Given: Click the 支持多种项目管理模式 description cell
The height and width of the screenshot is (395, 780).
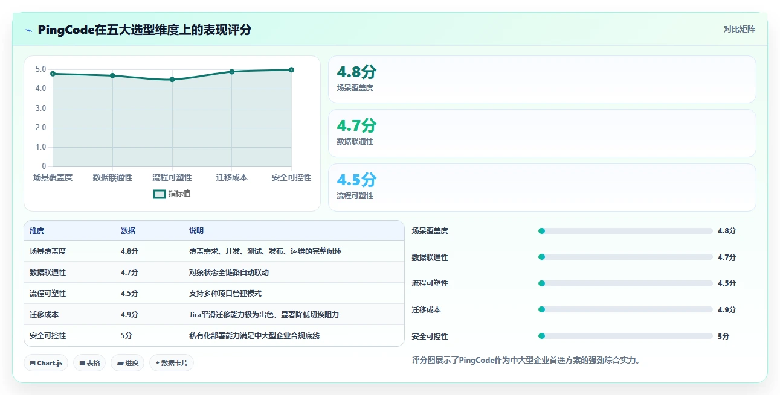Looking at the screenshot, I should click(x=225, y=294).
